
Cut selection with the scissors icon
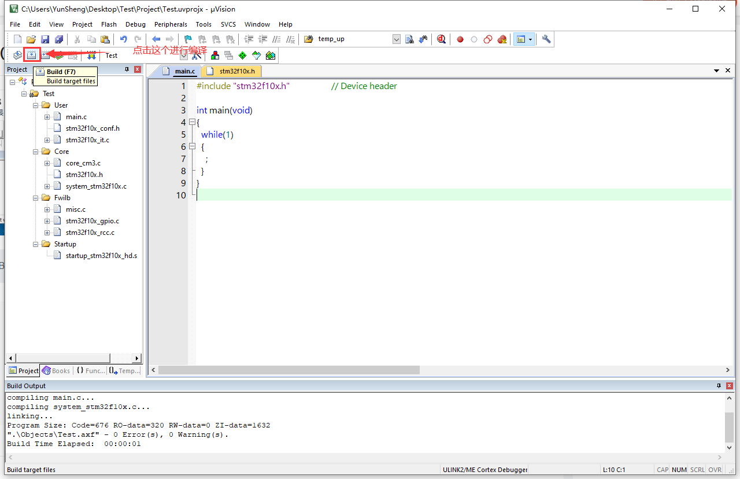[x=77, y=39]
